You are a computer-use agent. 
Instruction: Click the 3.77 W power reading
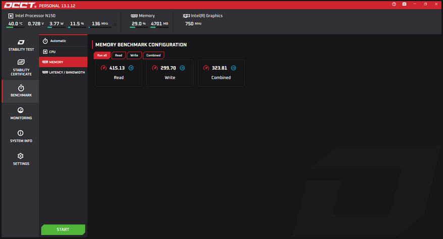56,24
